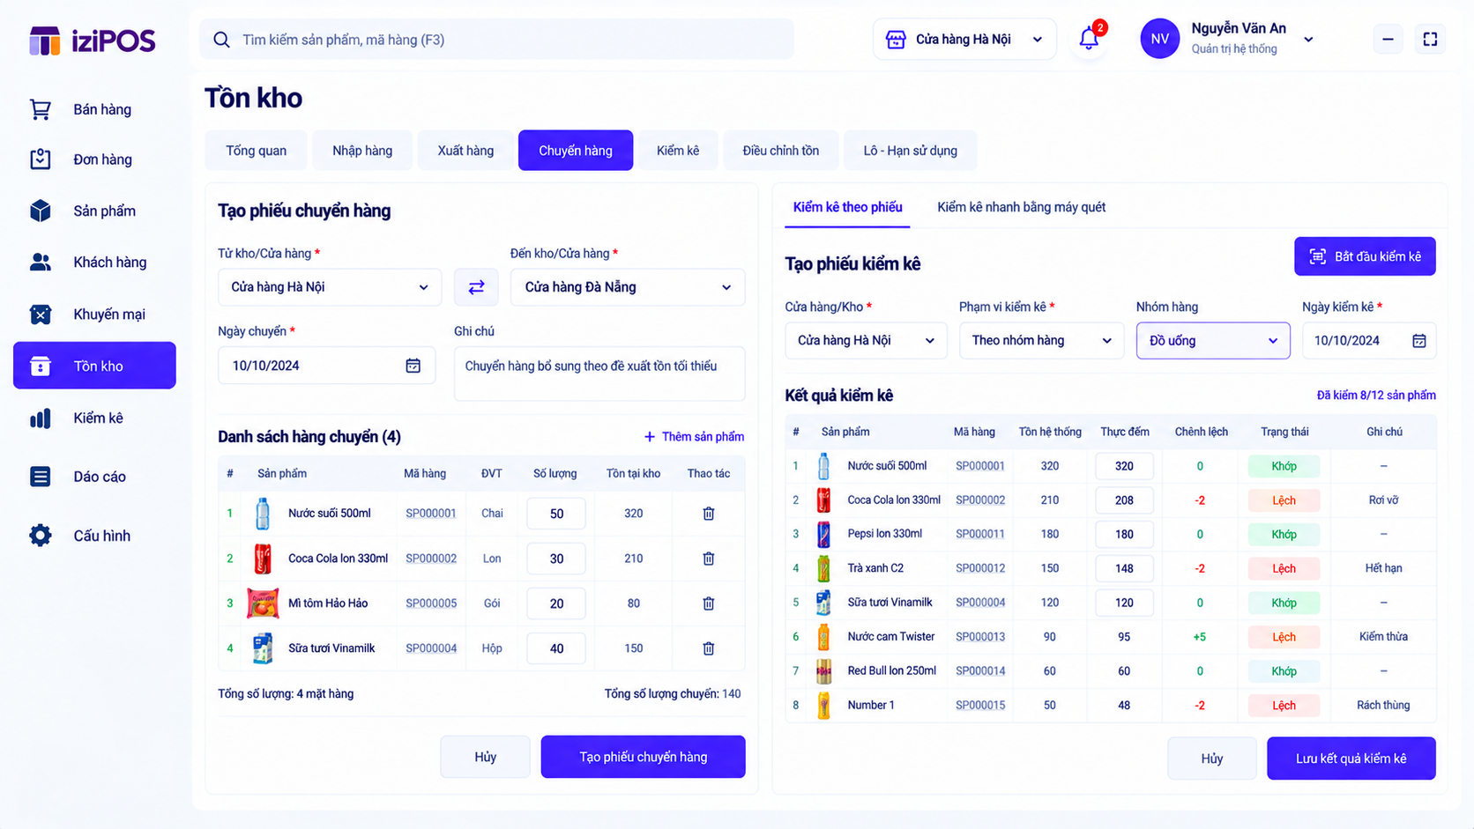Viewport: 1474px width, 829px height.
Task: Open the notifications bell icon
Action: tap(1089, 39)
